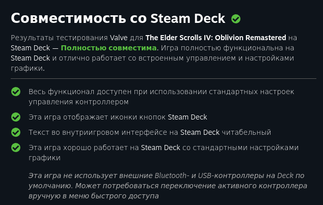323x205 pixels.
Task: Click the 'Совместимость со Steam Deck' heading
Action: point(118,18)
